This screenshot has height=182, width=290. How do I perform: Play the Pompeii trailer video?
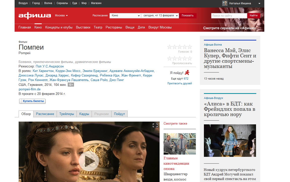click(x=89, y=161)
